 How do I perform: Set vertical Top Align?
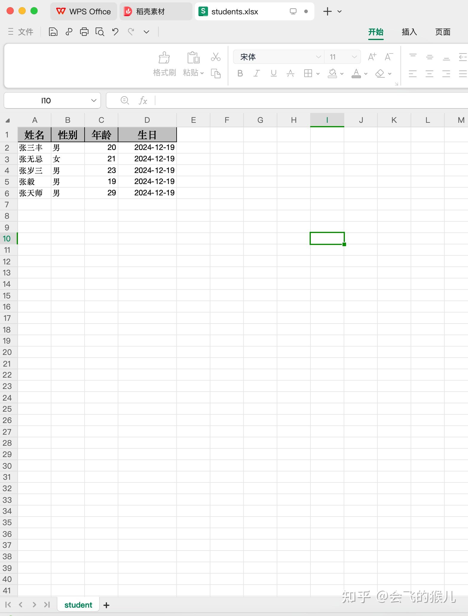pos(413,56)
